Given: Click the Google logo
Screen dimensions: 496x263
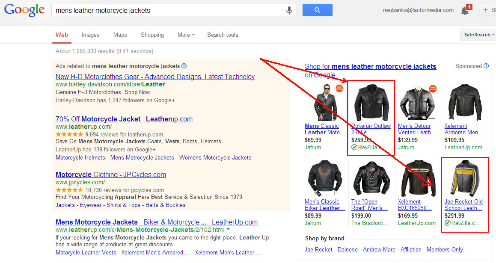Looking at the screenshot, I should coord(24,10).
